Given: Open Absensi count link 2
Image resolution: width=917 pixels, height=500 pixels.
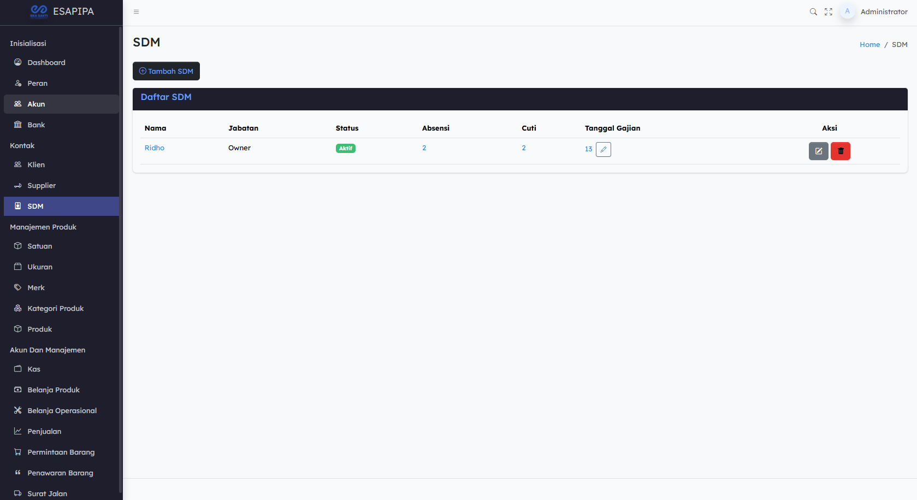Looking at the screenshot, I should (x=424, y=148).
